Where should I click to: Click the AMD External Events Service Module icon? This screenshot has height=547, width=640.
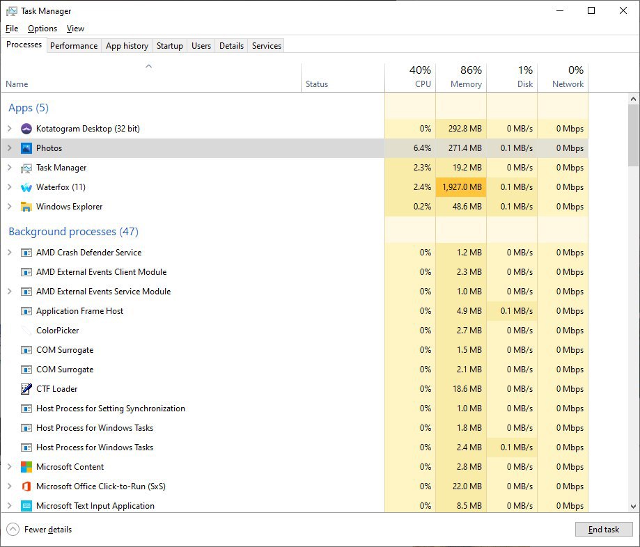pos(26,292)
